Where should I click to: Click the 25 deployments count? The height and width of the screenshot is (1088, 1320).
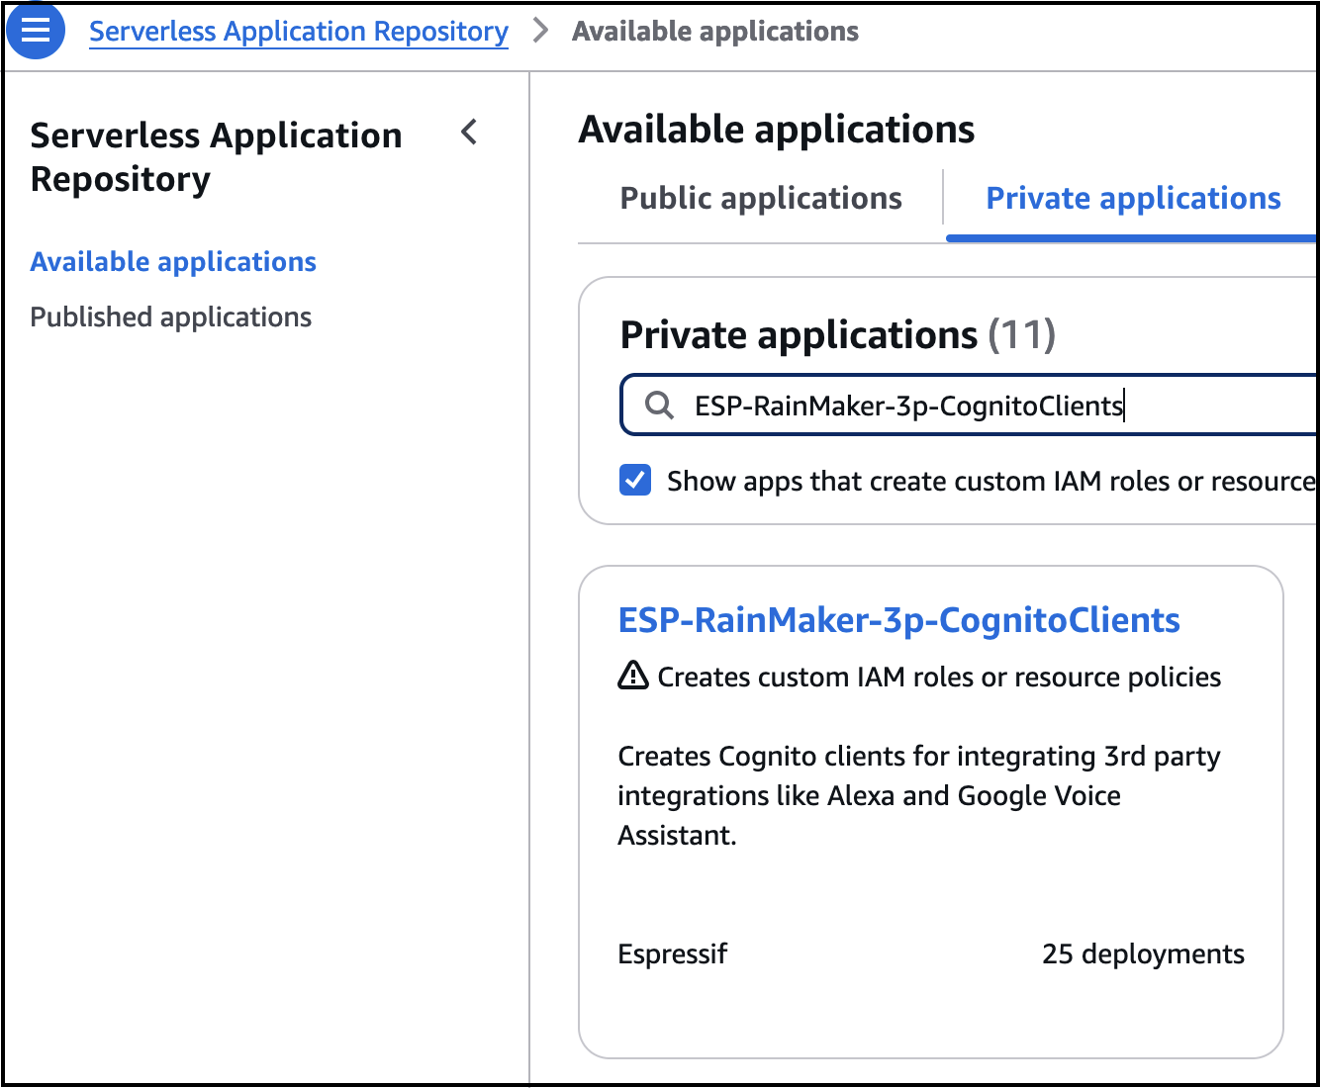click(1143, 953)
